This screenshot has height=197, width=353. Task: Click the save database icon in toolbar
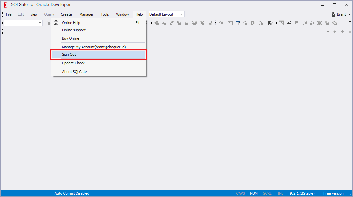[x=164, y=23]
